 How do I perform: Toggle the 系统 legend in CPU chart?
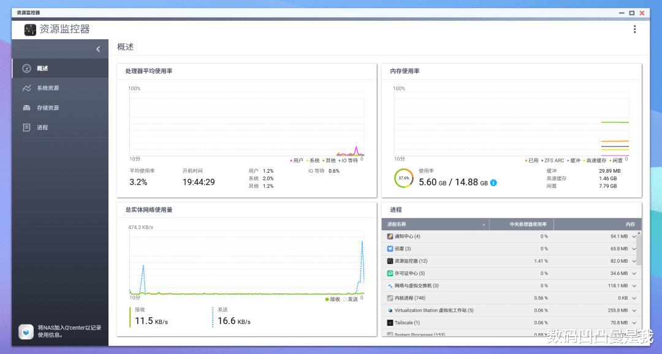point(313,160)
